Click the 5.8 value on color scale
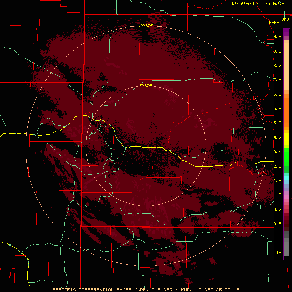 [277, 109]
